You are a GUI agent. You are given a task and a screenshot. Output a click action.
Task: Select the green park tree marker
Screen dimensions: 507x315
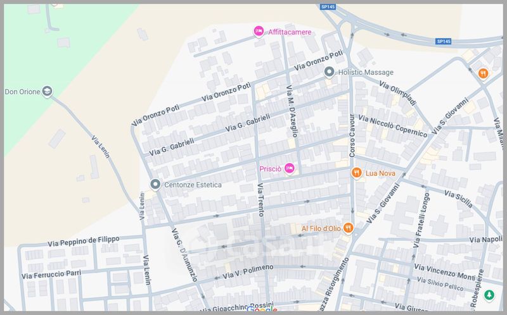488,295
